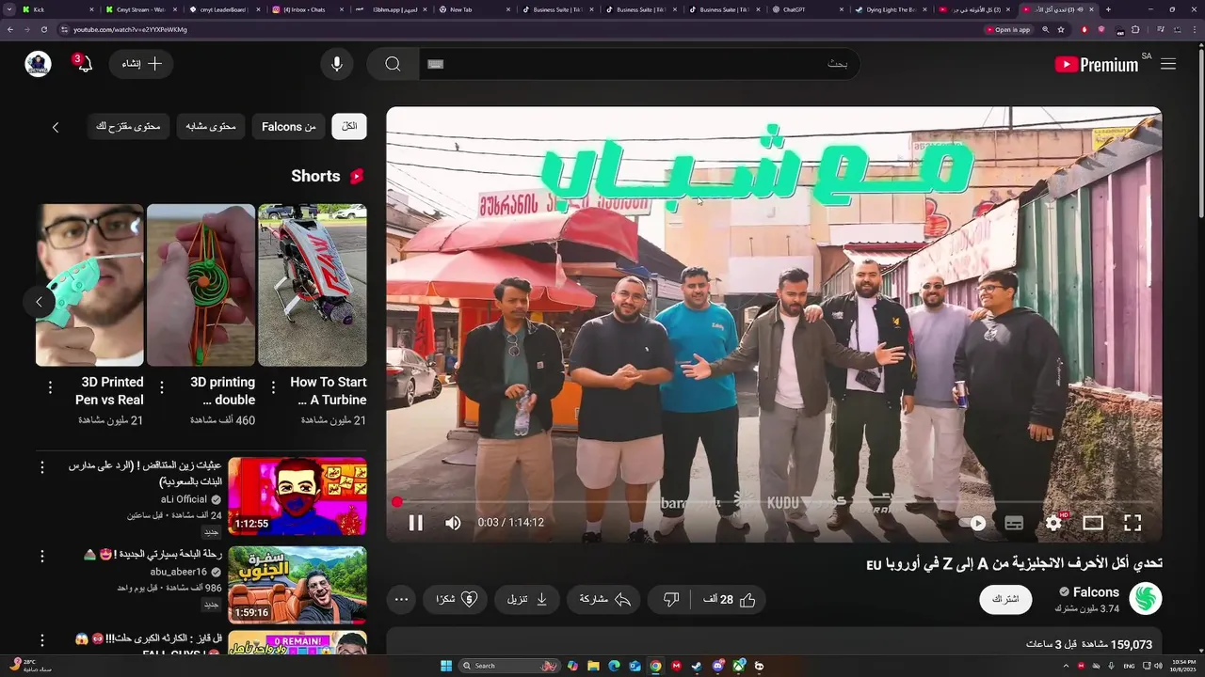The image size is (1205, 677).
Task: Open the aLi Official video thumbnail 1:12:55
Action: pos(297,496)
